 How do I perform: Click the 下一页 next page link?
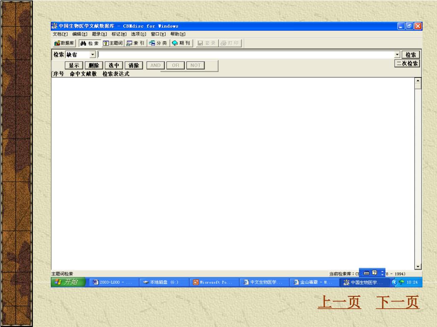(397, 302)
